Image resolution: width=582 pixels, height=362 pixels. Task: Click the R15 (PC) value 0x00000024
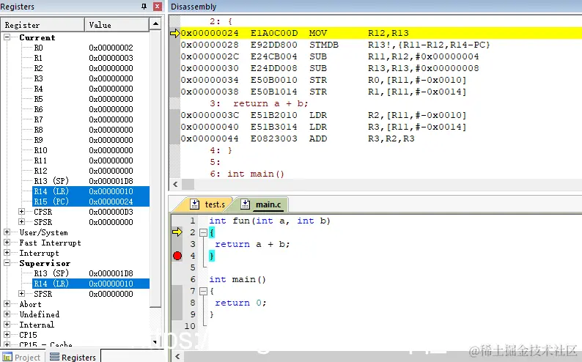point(111,202)
